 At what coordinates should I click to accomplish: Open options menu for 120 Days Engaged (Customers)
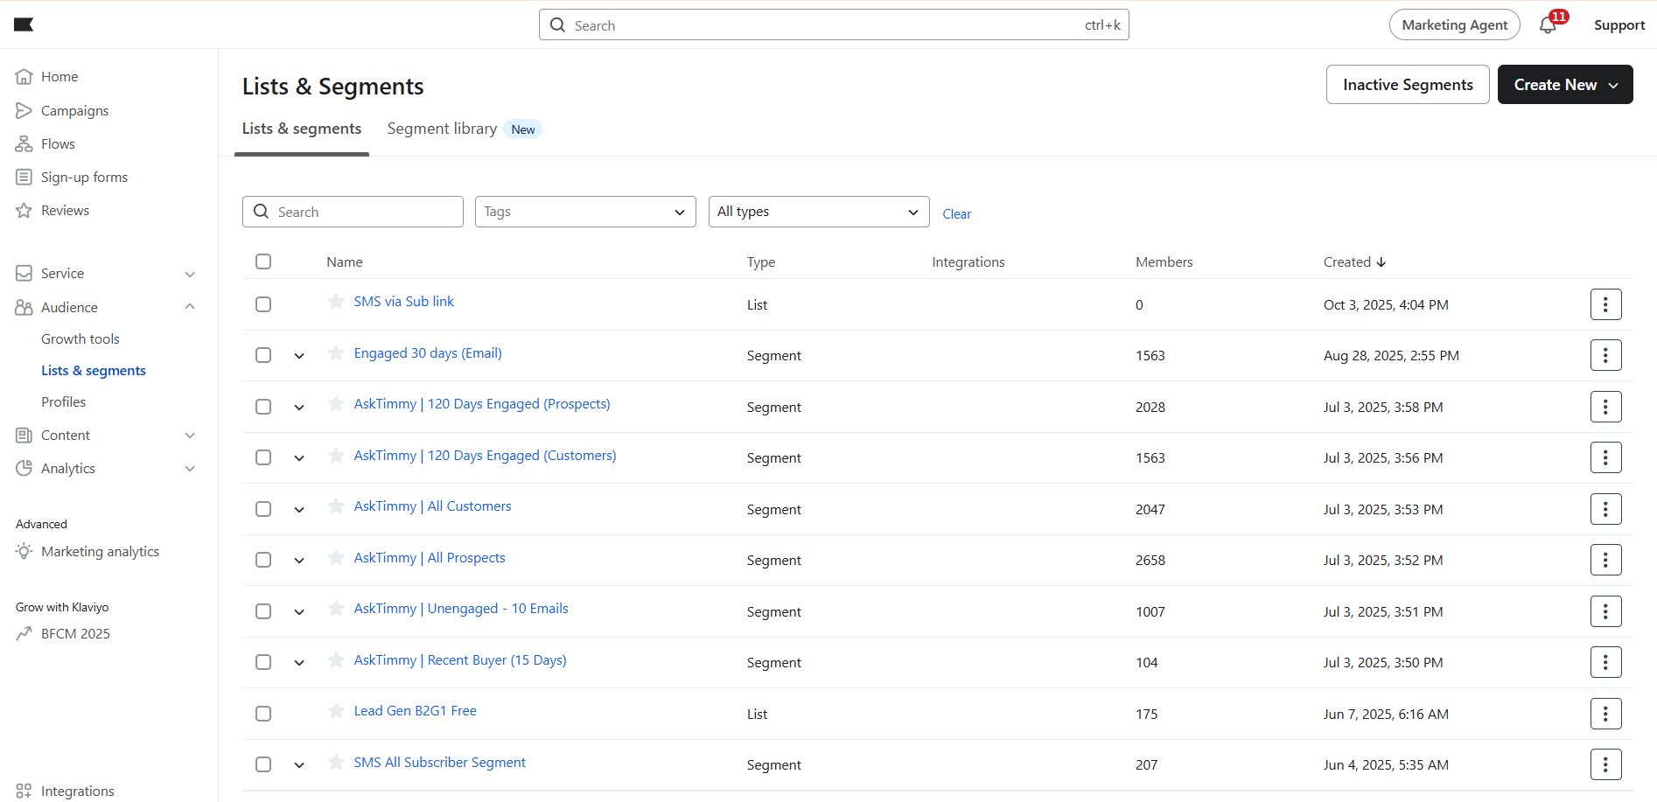[x=1605, y=457]
